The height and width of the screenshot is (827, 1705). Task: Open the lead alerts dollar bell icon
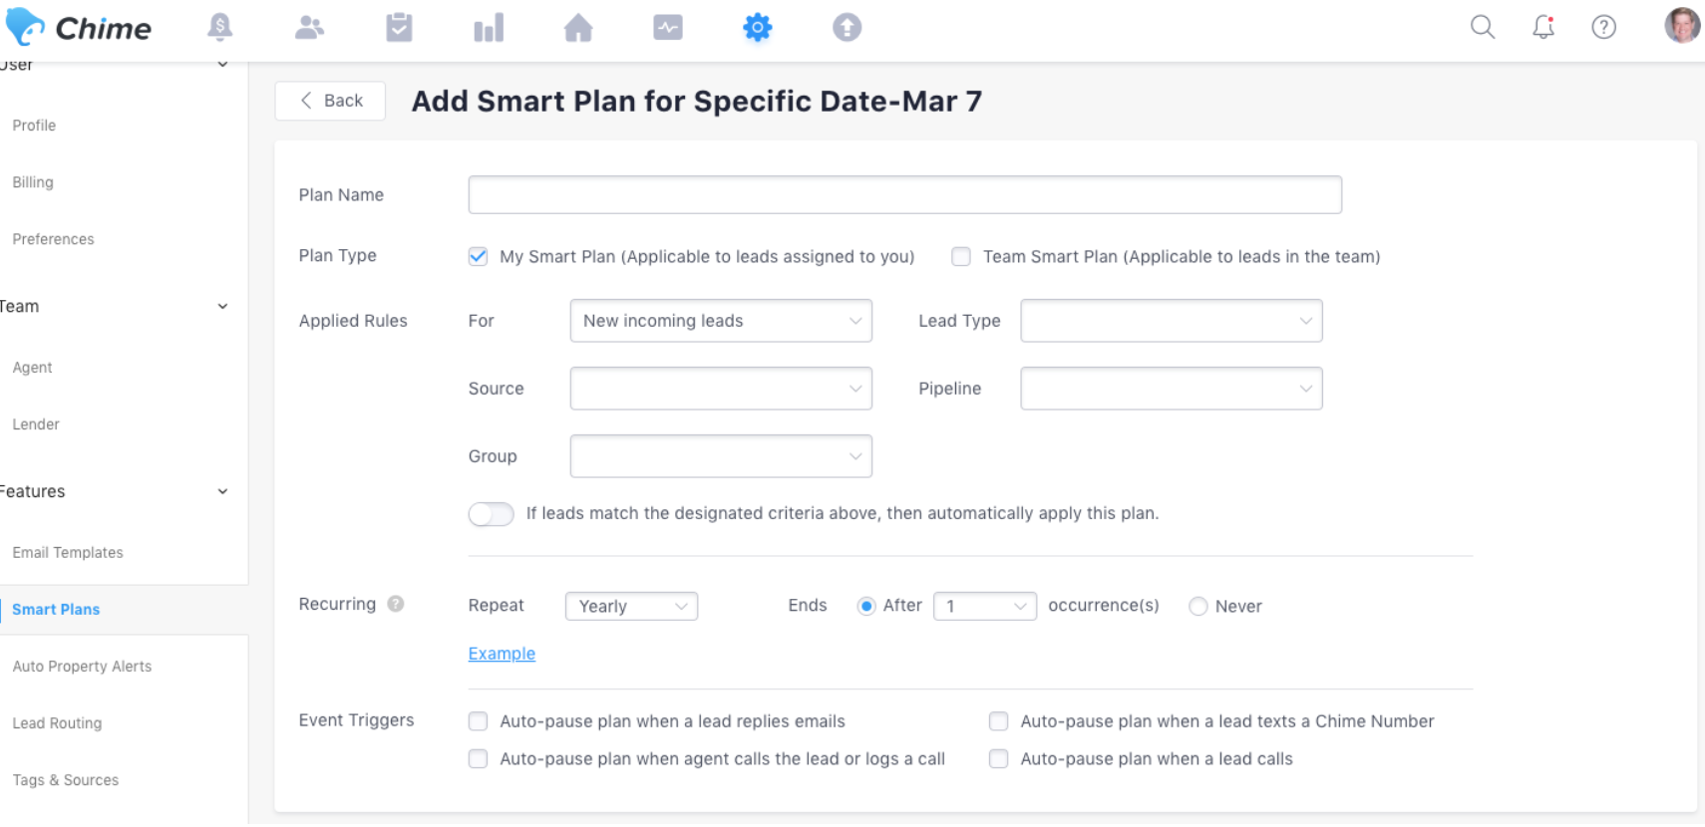point(219,27)
